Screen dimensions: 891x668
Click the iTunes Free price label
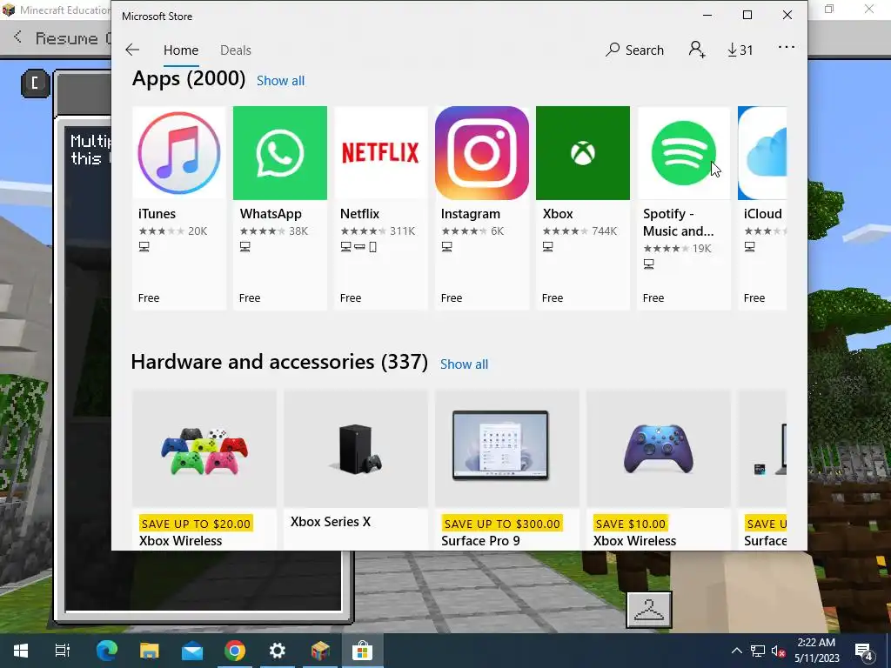[149, 298]
